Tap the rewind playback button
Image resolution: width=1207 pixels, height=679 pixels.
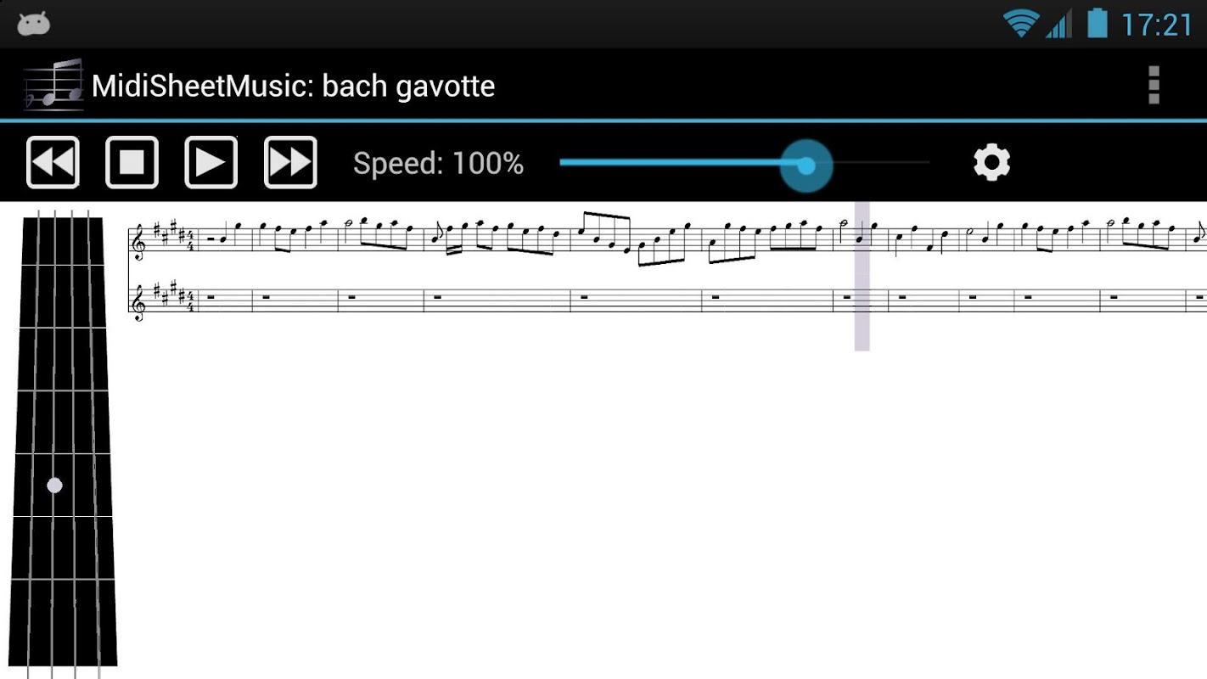tap(53, 162)
